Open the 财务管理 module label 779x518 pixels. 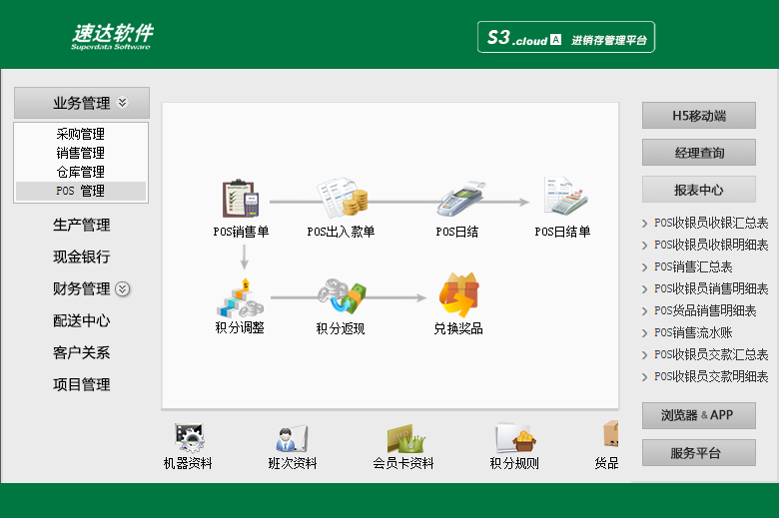tap(82, 288)
